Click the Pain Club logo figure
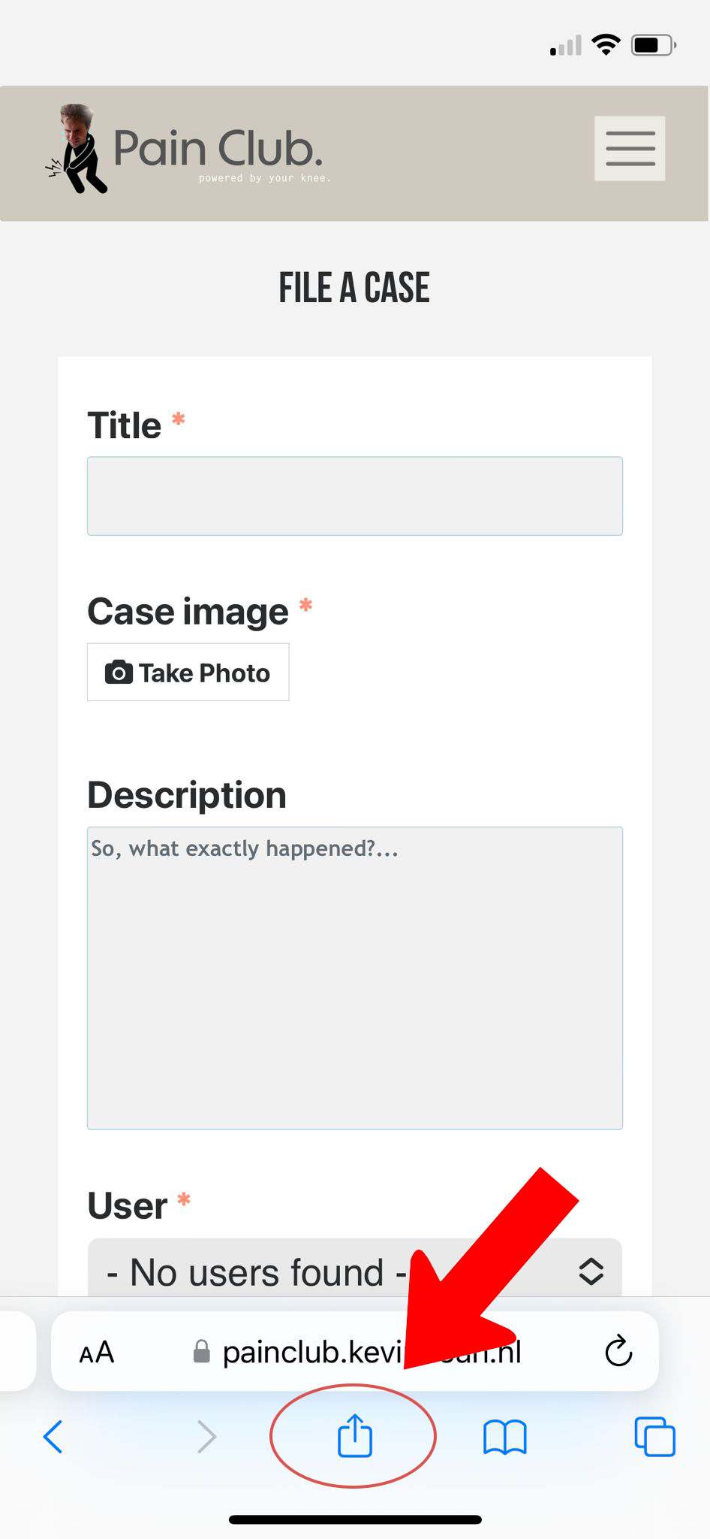 78,149
